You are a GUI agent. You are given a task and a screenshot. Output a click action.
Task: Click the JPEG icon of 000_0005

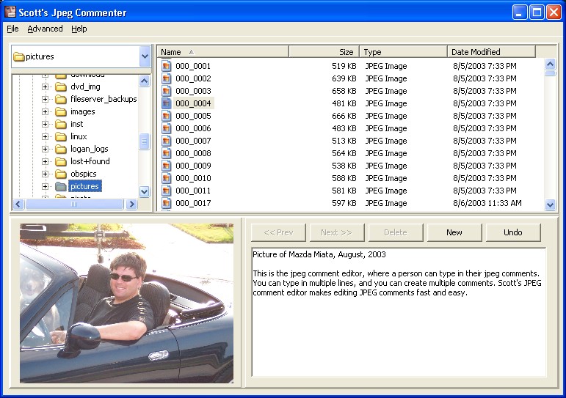coord(166,116)
